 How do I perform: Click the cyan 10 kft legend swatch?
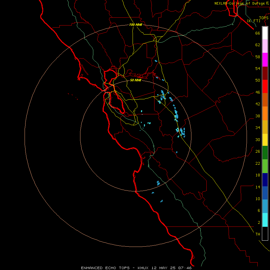pyautogui.click(x=265, y=220)
